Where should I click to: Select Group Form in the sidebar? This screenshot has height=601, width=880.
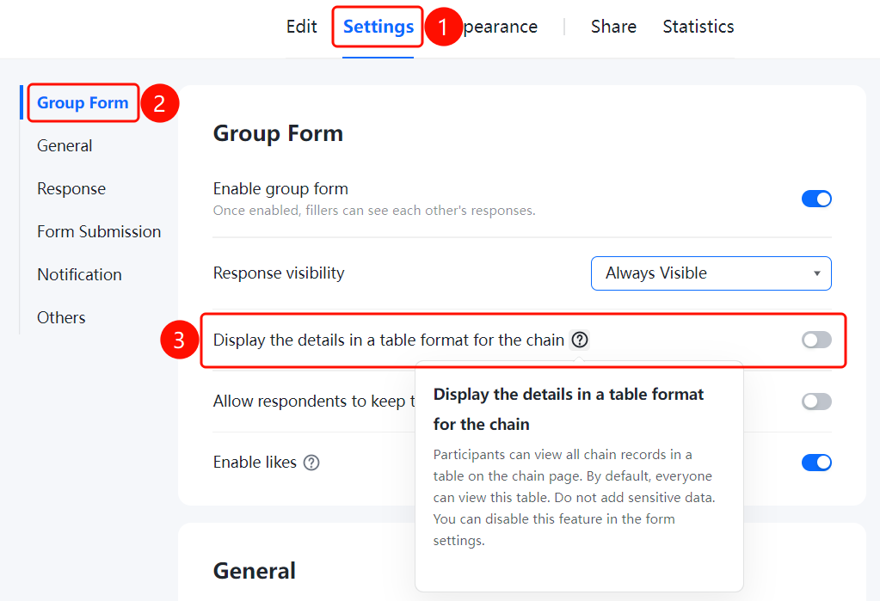(83, 102)
